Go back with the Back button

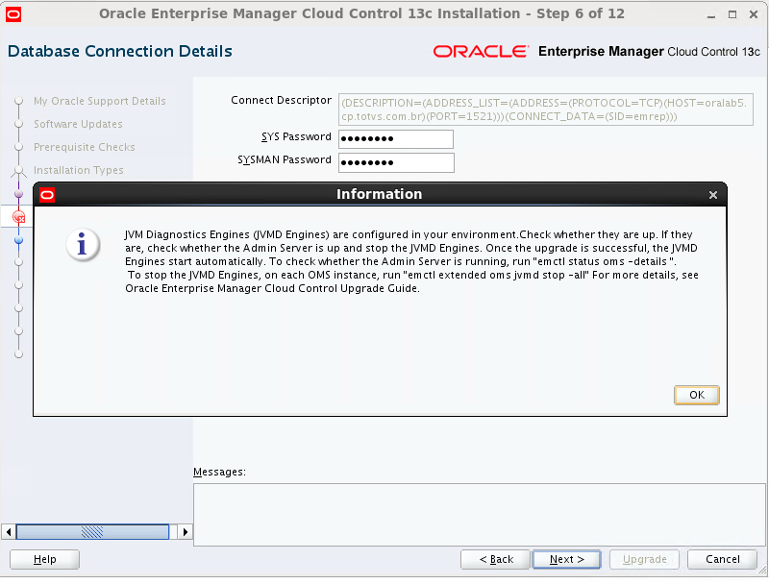[x=495, y=559]
